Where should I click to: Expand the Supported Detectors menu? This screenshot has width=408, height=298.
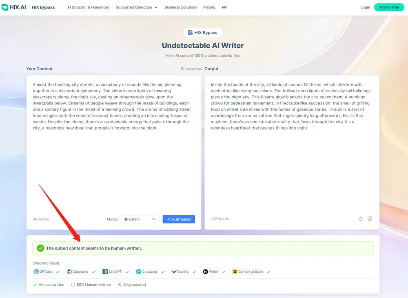click(x=137, y=7)
